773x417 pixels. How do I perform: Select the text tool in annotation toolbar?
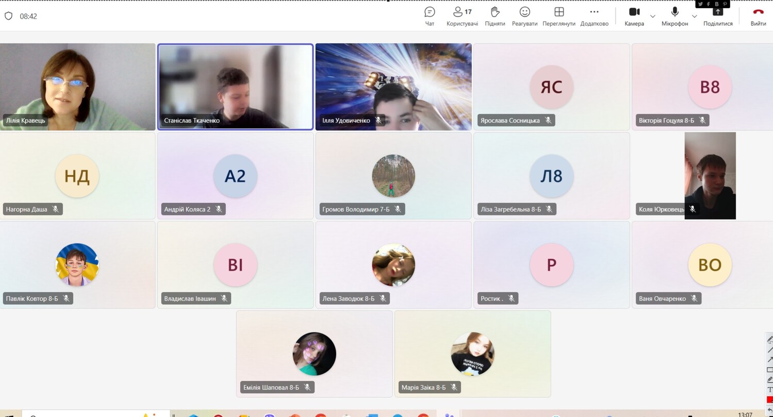click(x=770, y=390)
